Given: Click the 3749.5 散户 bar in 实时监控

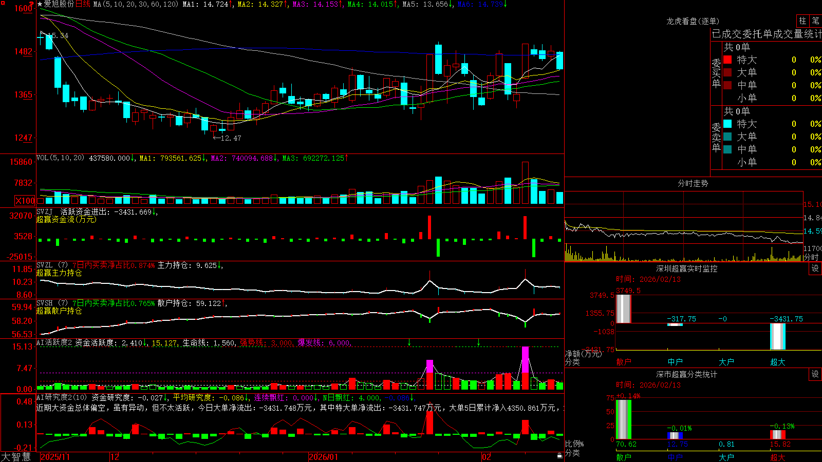Looking at the screenshot, I should coord(623,309).
